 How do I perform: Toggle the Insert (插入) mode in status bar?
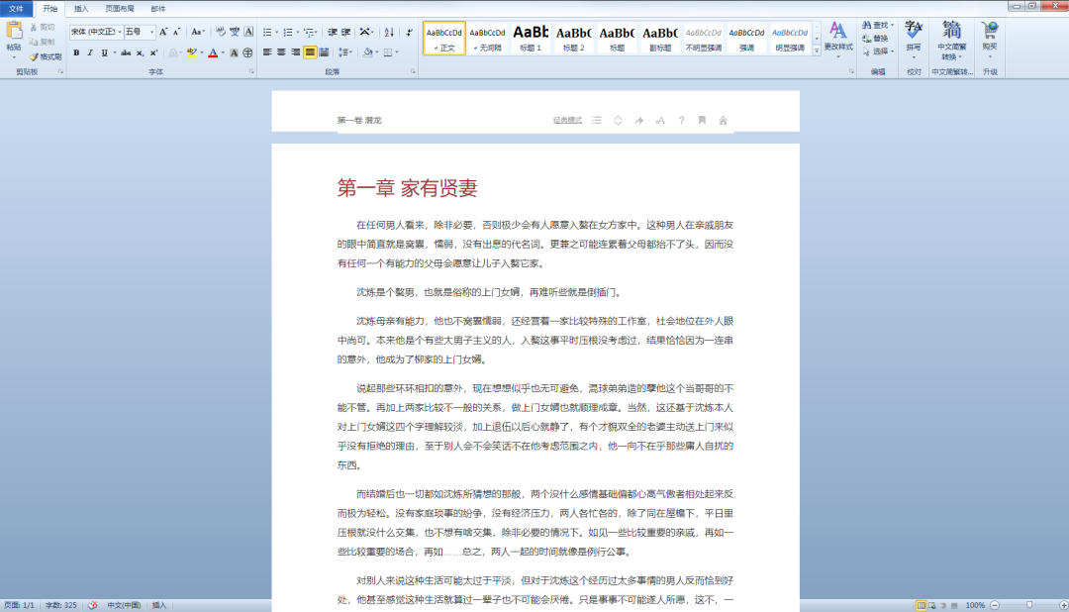(x=158, y=605)
